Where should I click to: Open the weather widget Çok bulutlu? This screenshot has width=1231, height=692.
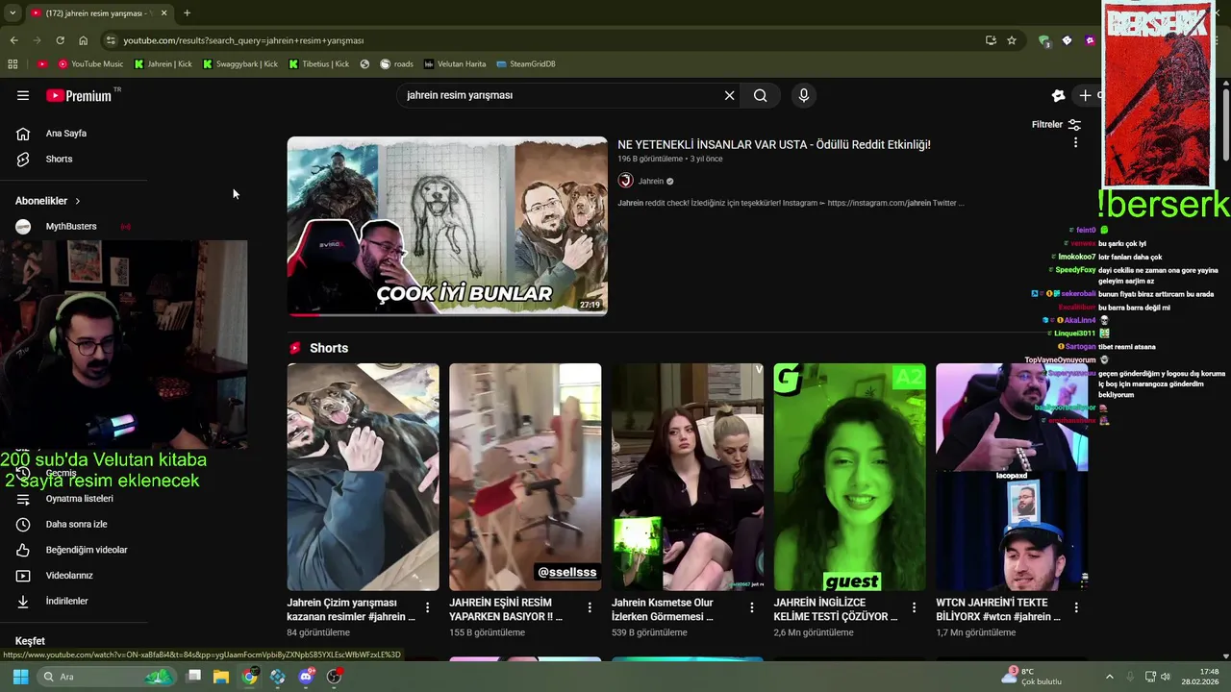[1031, 677]
